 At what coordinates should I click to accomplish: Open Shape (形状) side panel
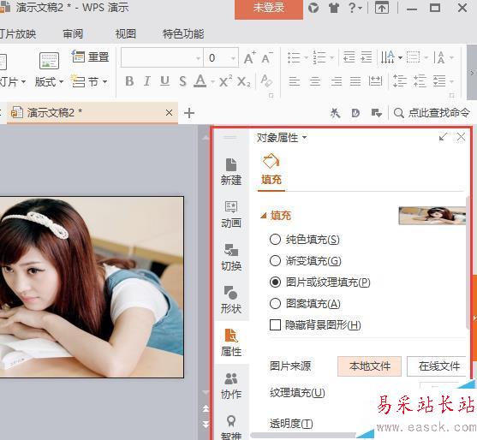click(231, 300)
